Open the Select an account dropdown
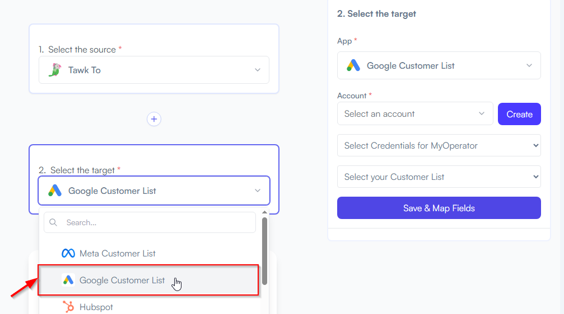Screen dimensions: 564x314 tap(415, 114)
